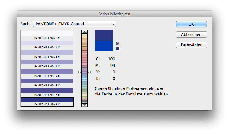Screen dimensions: 229x134
Task: Select the PANTONE P 99-1 C swatch
Action: pyautogui.click(x=47, y=36)
